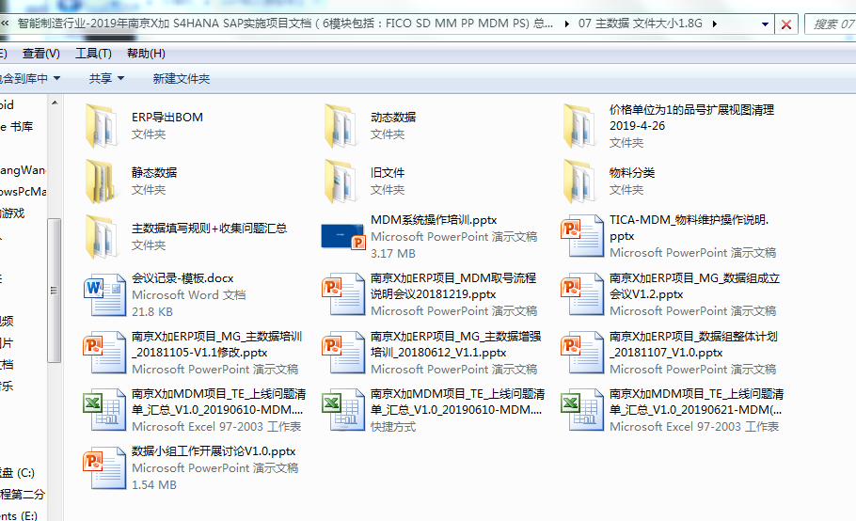Click the 新建文件夹 button

coord(182,79)
